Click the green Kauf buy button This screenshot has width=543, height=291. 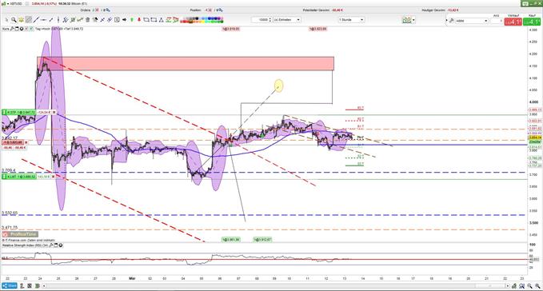point(531,22)
